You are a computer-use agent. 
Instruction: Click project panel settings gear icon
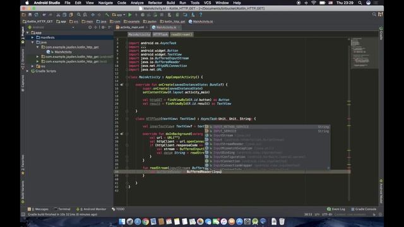(103, 27)
